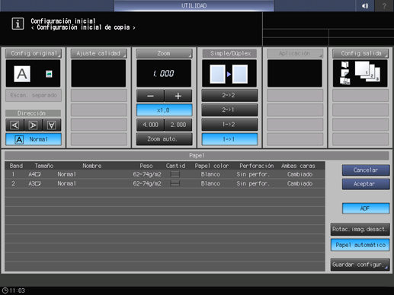This screenshot has height=295, width=394.
Task: Mute sound with the speaker icon
Action: 365,5
